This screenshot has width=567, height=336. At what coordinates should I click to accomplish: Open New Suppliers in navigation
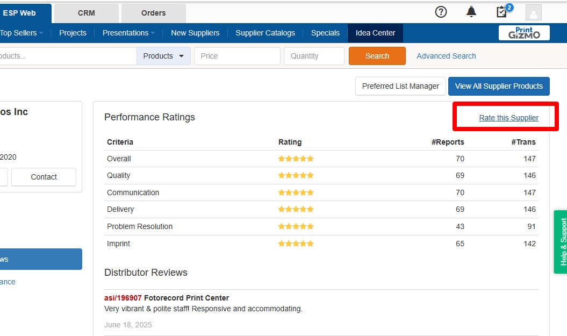[195, 33]
